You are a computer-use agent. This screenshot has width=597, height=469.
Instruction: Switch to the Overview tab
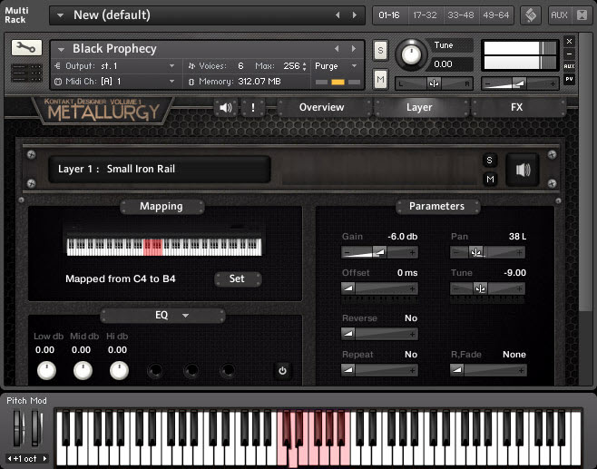point(322,107)
